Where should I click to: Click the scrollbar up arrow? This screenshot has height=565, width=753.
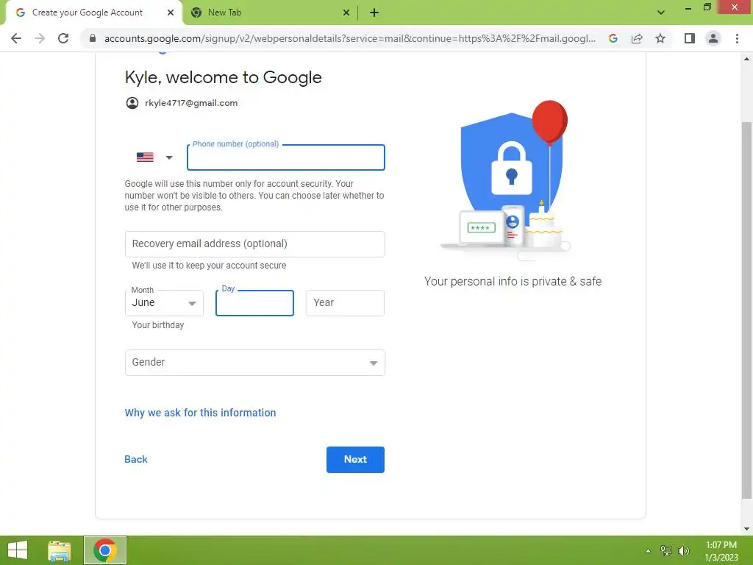click(746, 59)
